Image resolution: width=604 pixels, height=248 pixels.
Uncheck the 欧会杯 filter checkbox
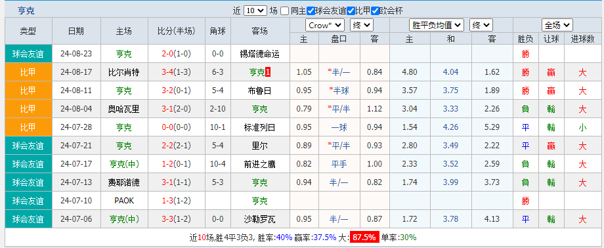375,10
